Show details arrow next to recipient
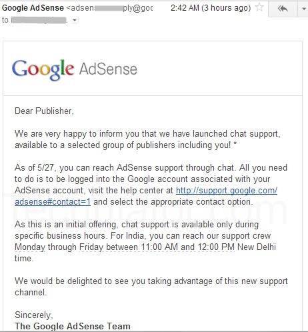The image size is (308, 332). click(75, 20)
